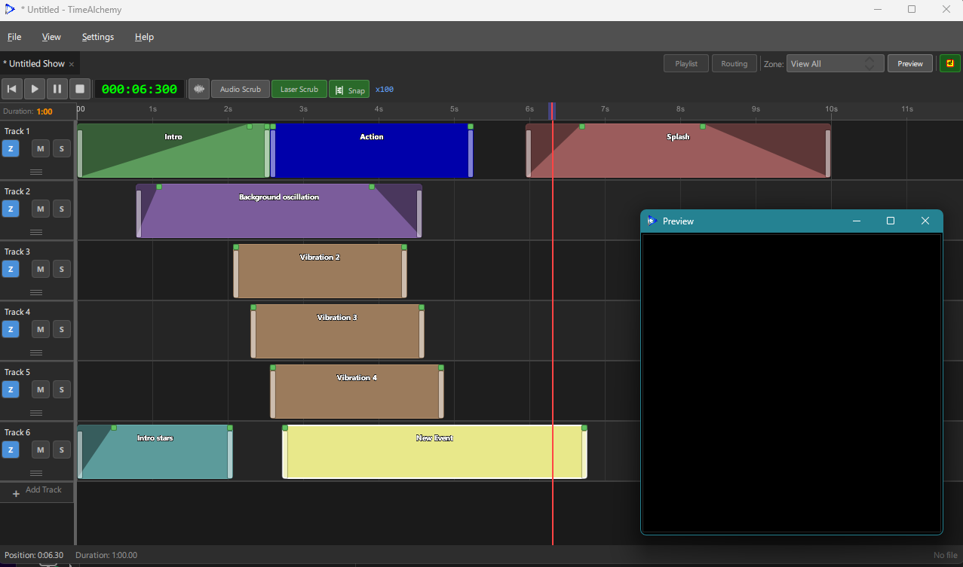This screenshot has width=963, height=567.
Task: Click the laser output icon beside Preview
Action: pyautogui.click(x=949, y=63)
